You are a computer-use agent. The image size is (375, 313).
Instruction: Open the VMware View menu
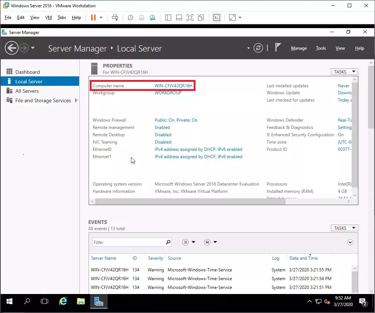coord(35,18)
